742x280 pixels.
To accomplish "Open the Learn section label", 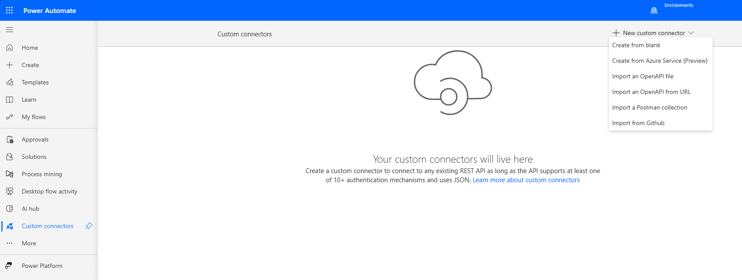I will 29,100.
